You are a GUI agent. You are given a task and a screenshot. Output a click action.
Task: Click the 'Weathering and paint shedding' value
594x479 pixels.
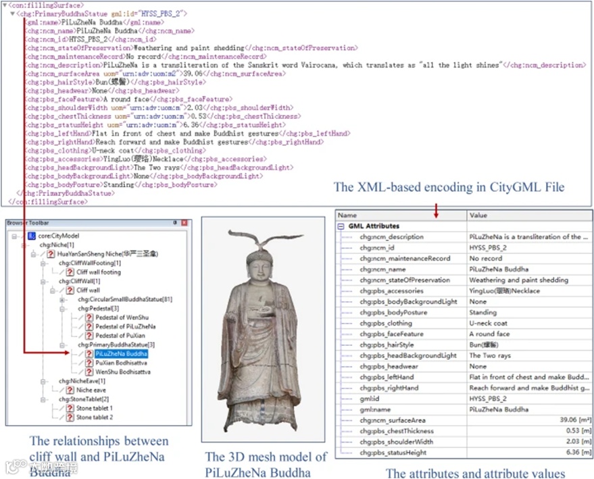[x=518, y=280]
